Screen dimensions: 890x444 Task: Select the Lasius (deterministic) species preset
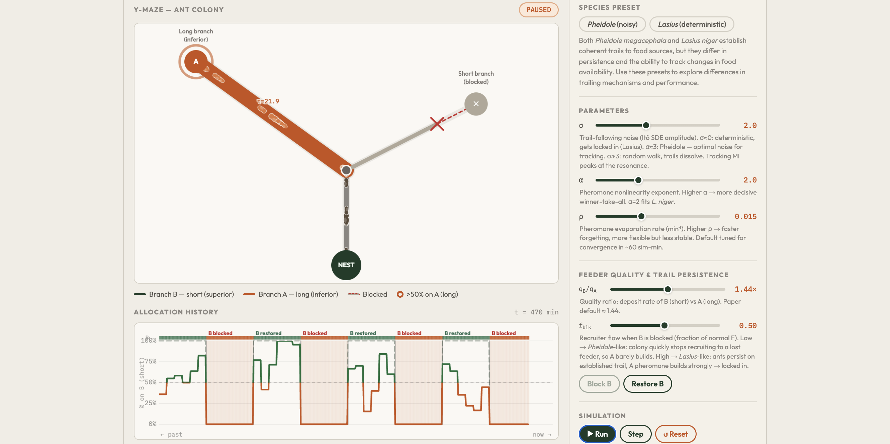692,24
